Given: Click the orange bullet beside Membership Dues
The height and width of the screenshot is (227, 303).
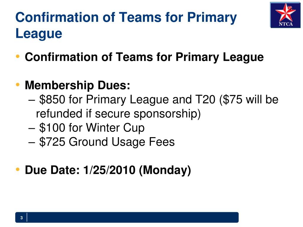Looking at the screenshot, I should (x=18, y=85).
